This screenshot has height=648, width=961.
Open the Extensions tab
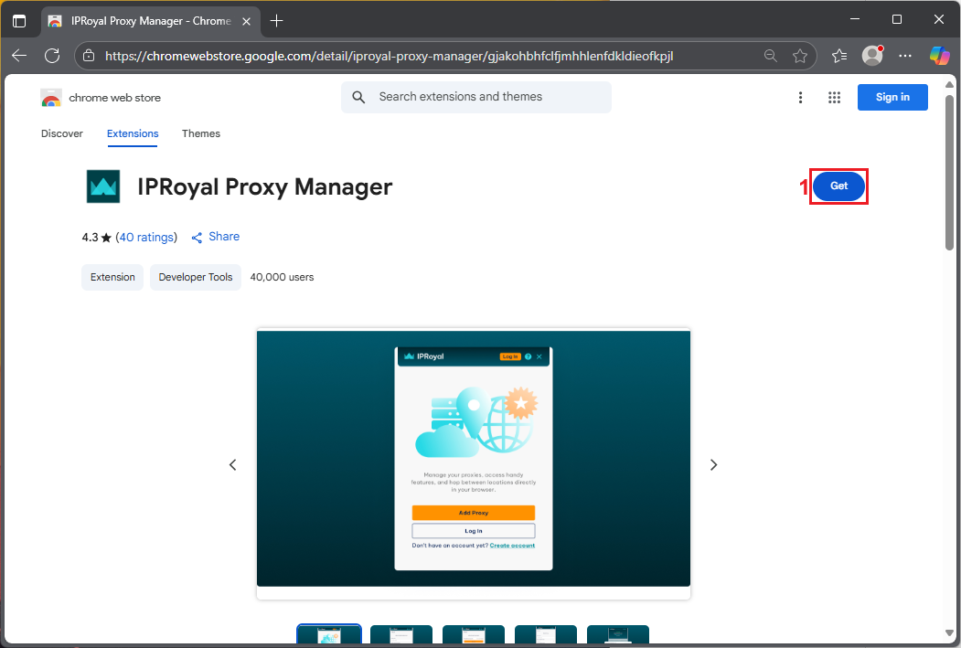pyautogui.click(x=133, y=133)
